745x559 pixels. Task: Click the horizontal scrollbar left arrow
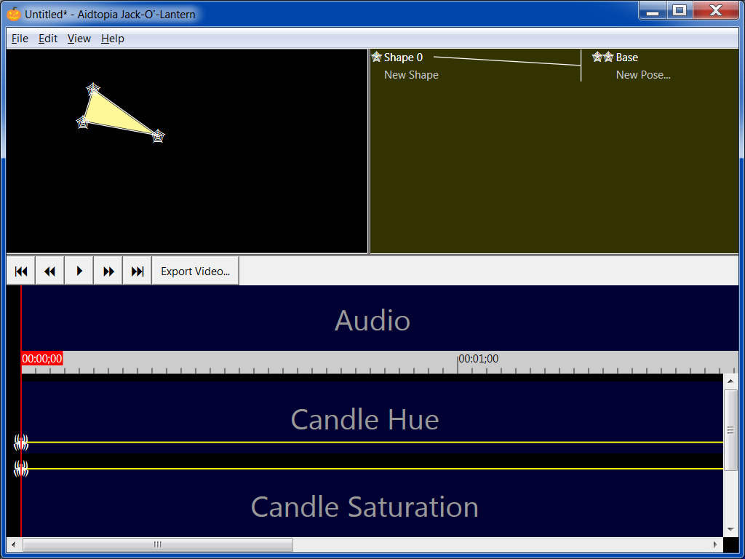click(13, 544)
